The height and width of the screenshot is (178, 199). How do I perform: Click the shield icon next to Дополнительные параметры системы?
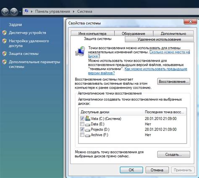tap(5, 62)
